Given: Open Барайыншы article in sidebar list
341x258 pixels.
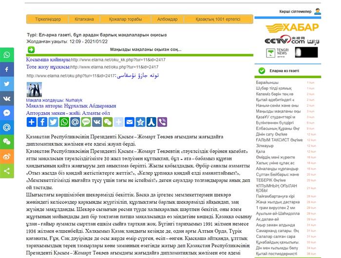Looking at the screenshot, I should (267, 83).
